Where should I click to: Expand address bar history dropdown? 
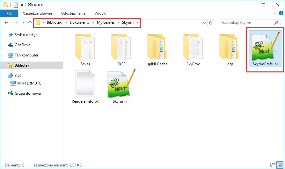pyautogui.click(x=204, y=23)
